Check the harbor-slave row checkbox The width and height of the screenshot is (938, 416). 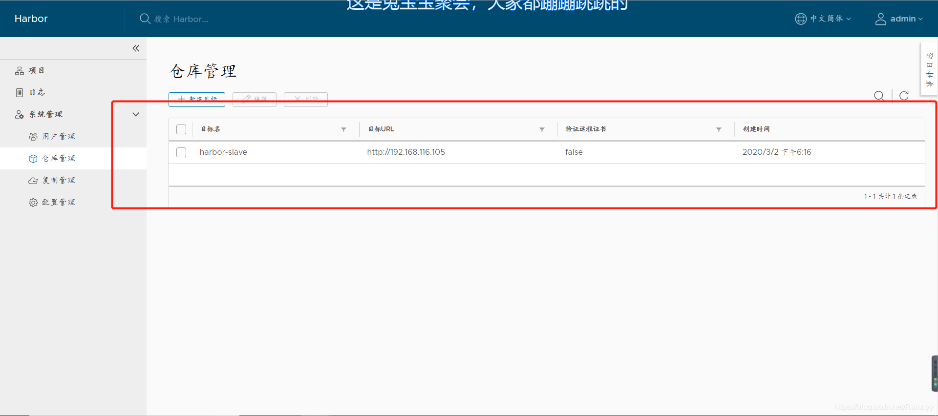coord(181,152)
